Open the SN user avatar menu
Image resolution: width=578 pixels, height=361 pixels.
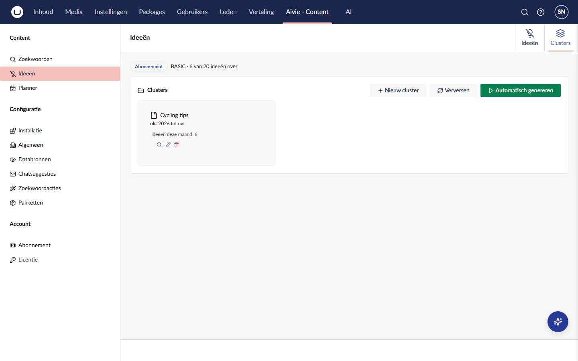[x=562, y=12]
